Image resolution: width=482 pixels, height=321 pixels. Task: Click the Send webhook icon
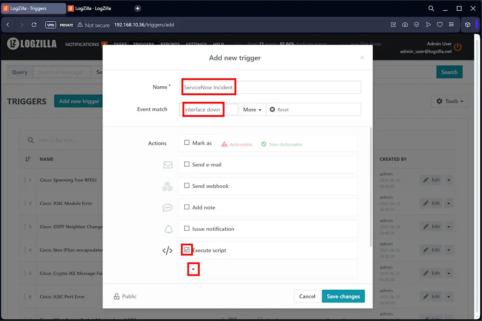point(168,186)
